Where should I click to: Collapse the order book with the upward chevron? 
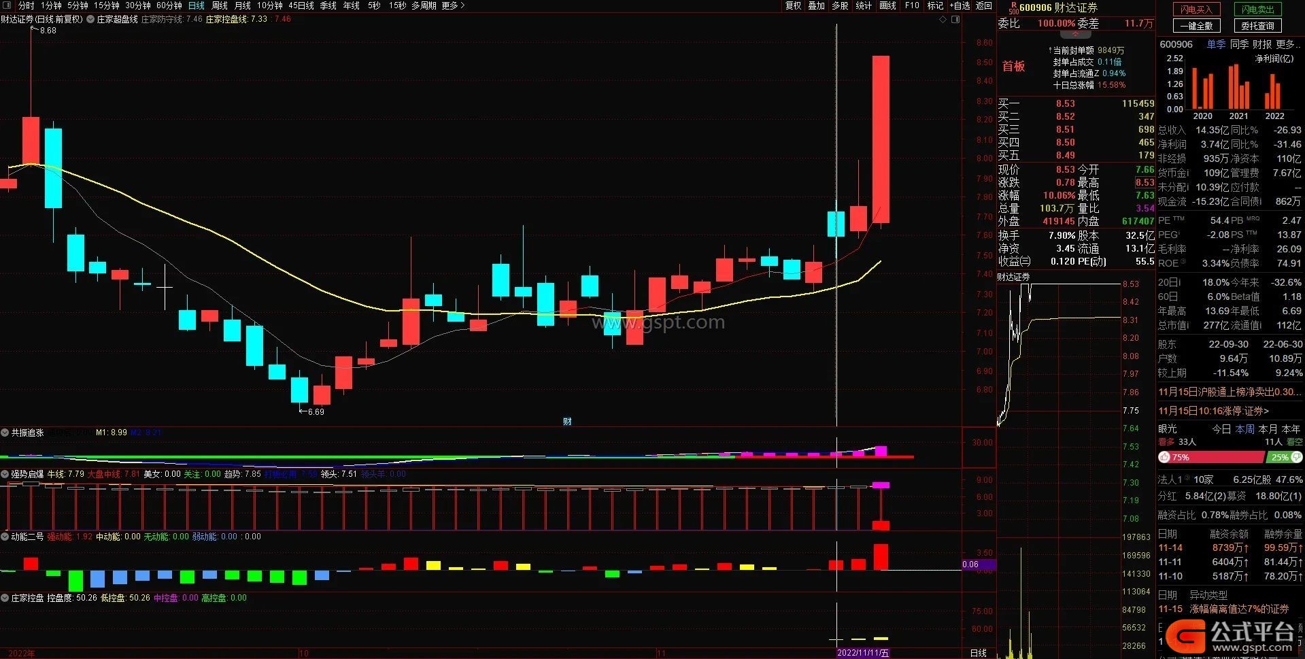tap(1075, 34)
